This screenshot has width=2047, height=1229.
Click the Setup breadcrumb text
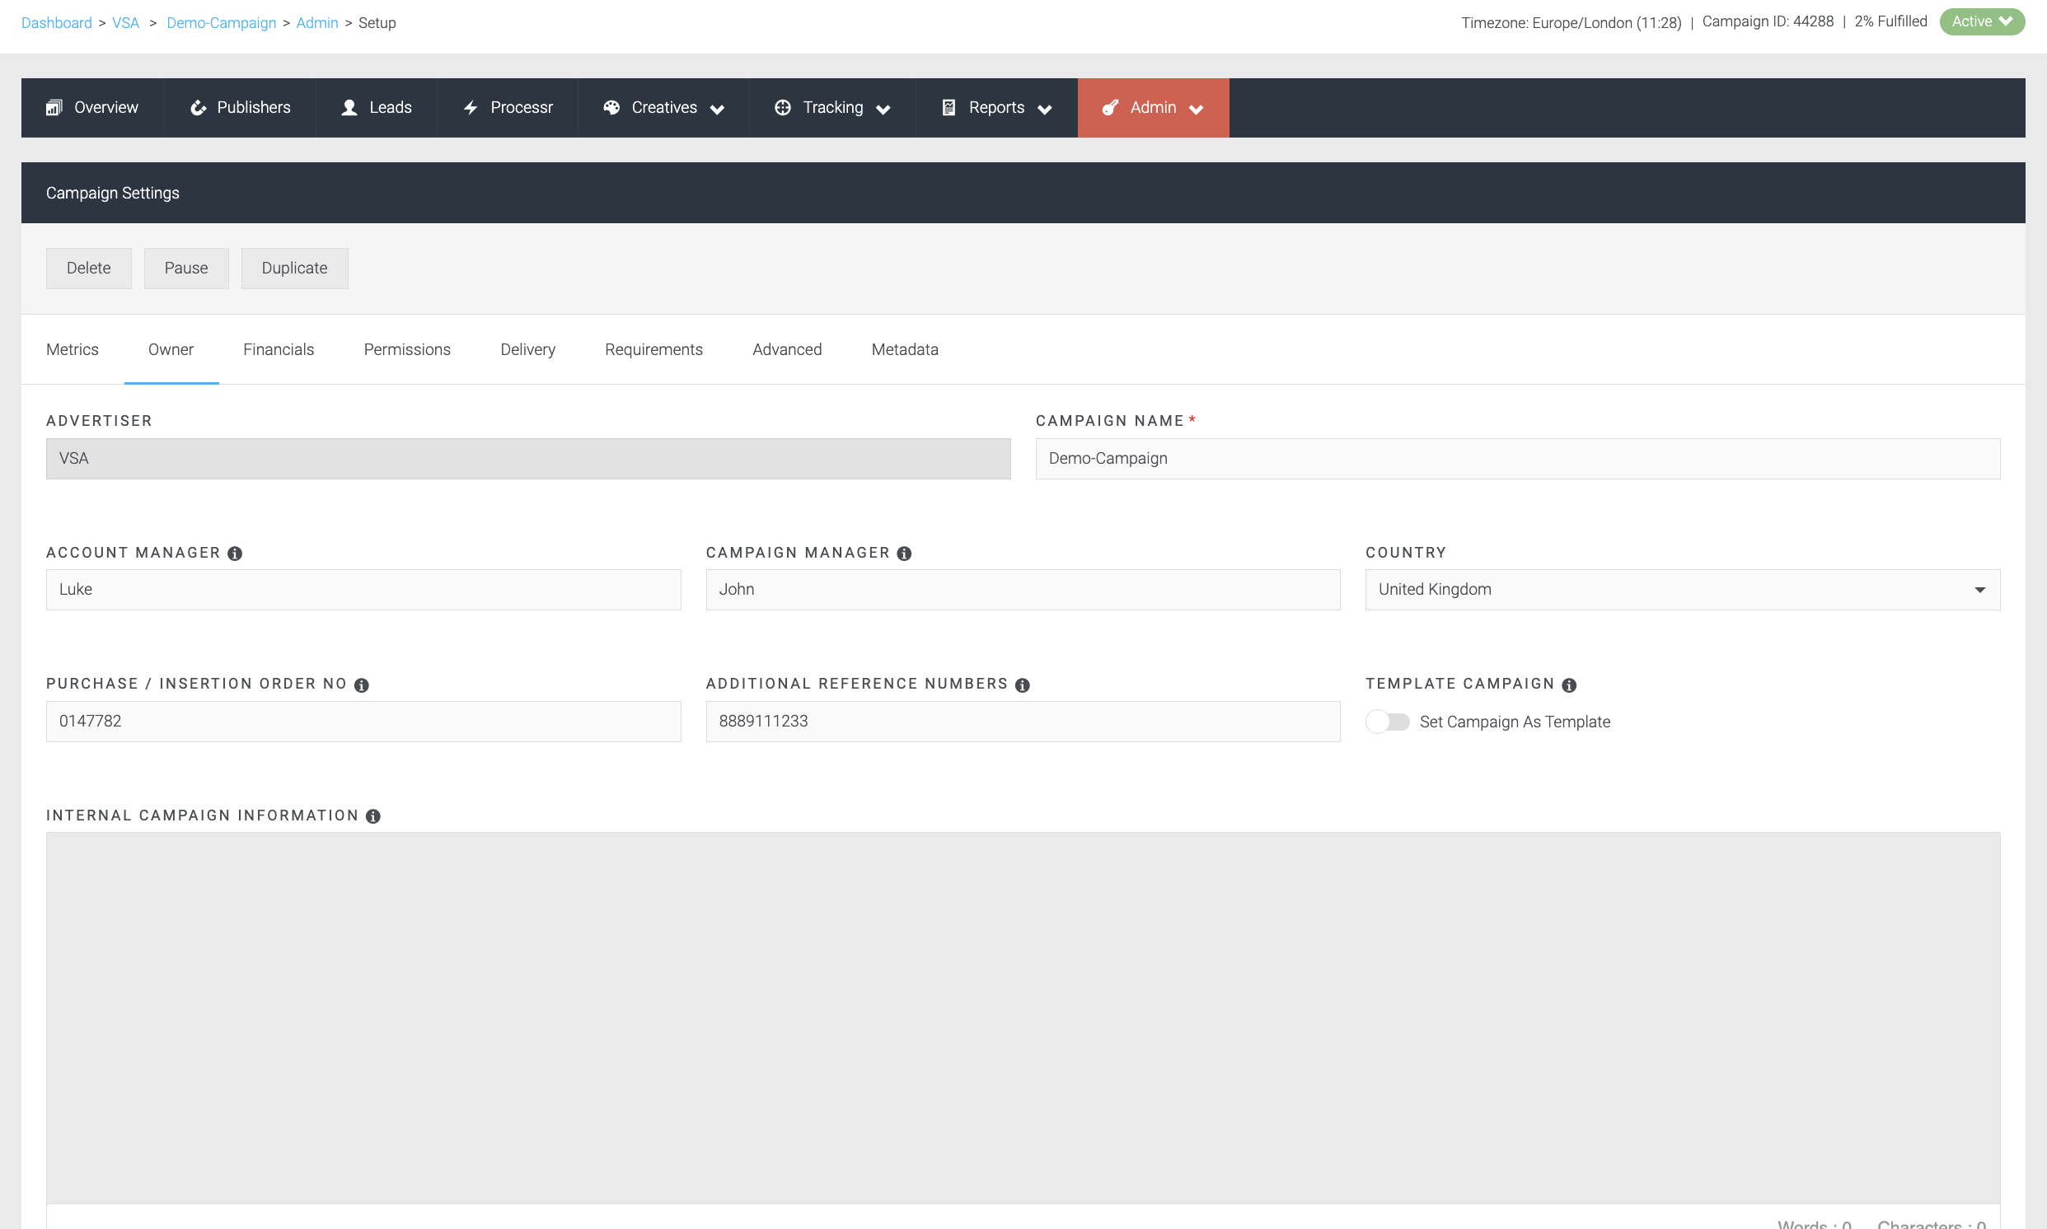pyautogui.click(x=377, y=23)
